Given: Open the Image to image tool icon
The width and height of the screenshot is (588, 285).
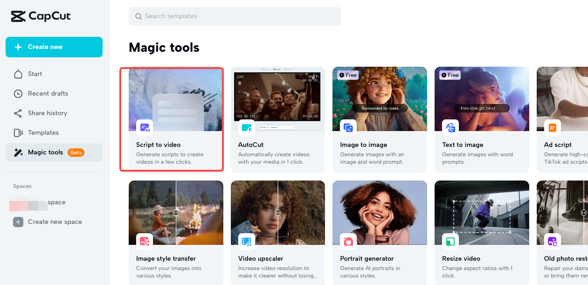Looking at the screenshot, I should 348,127.
